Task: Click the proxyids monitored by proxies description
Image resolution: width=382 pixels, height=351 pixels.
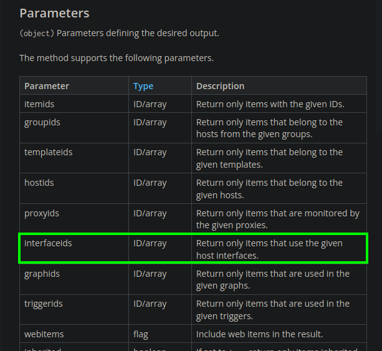Action: [278, 219]
